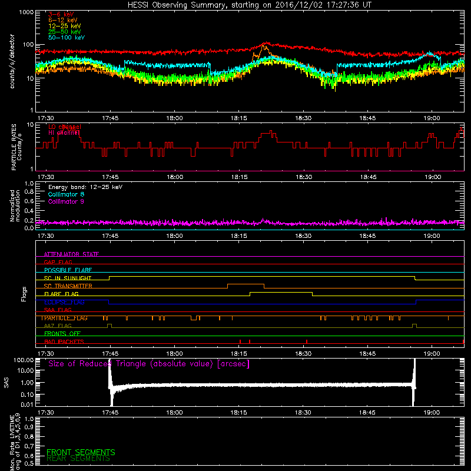Select the yellow 12-25 keV count-rate legend entry

point(65,26)
